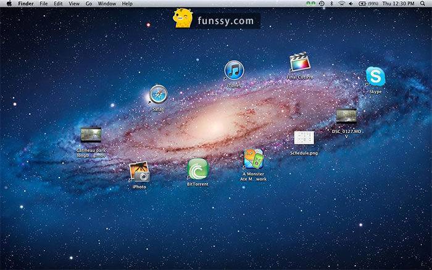Select A Monster Ate My Homework icon

[254, 159]
